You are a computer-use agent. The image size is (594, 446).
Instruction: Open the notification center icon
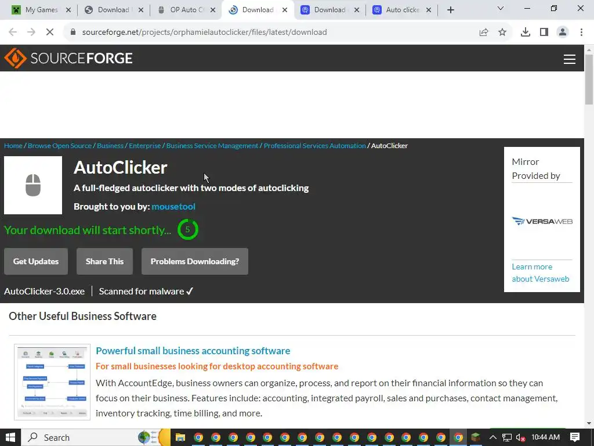point(575,437)
